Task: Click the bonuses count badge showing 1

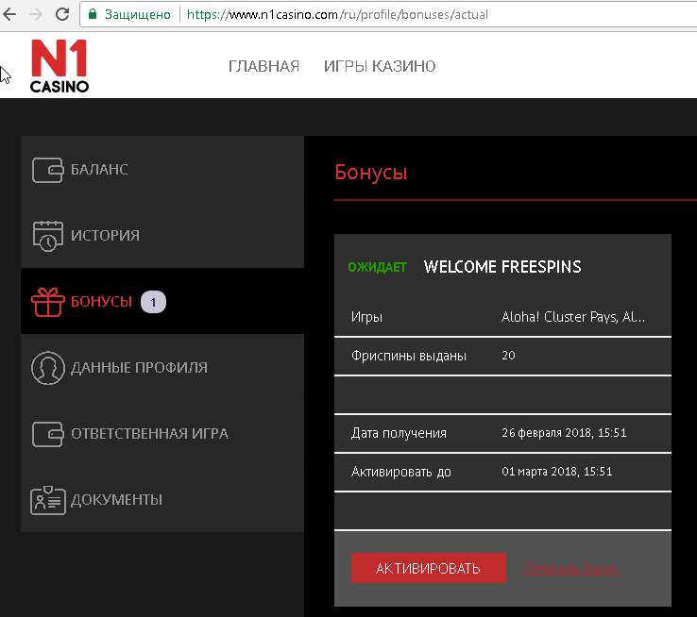Action: tap(153, 302)
